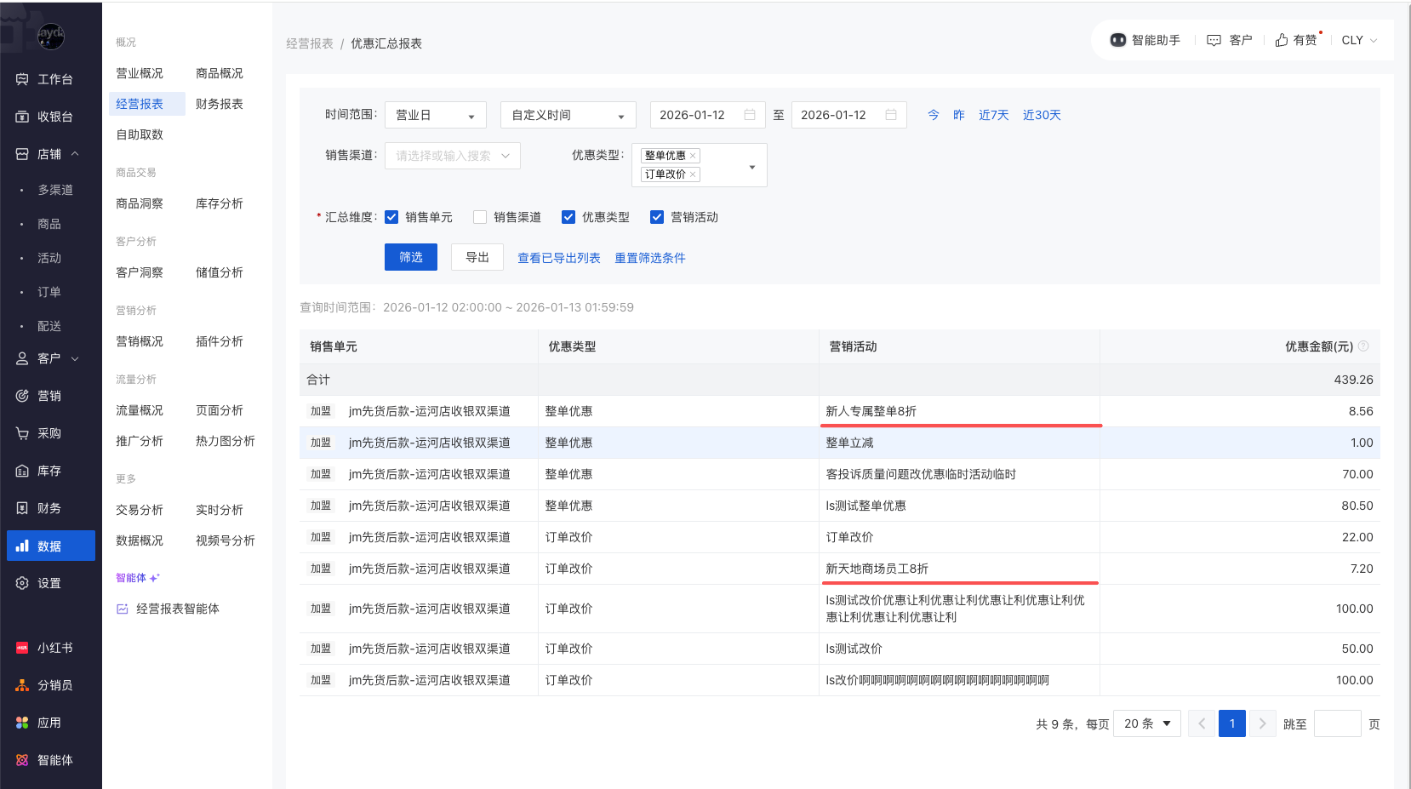Remove the 整单优惠 tag with its x
The width and height of the screenshot is (1411, 789).
coord(693,156)
